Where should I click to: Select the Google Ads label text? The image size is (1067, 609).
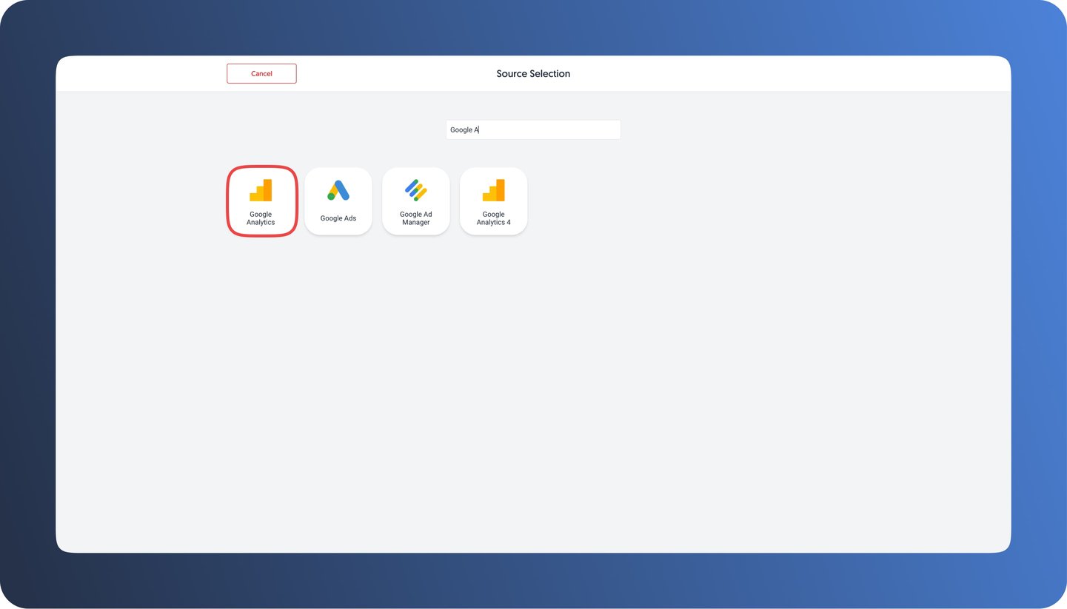(338, 218)
